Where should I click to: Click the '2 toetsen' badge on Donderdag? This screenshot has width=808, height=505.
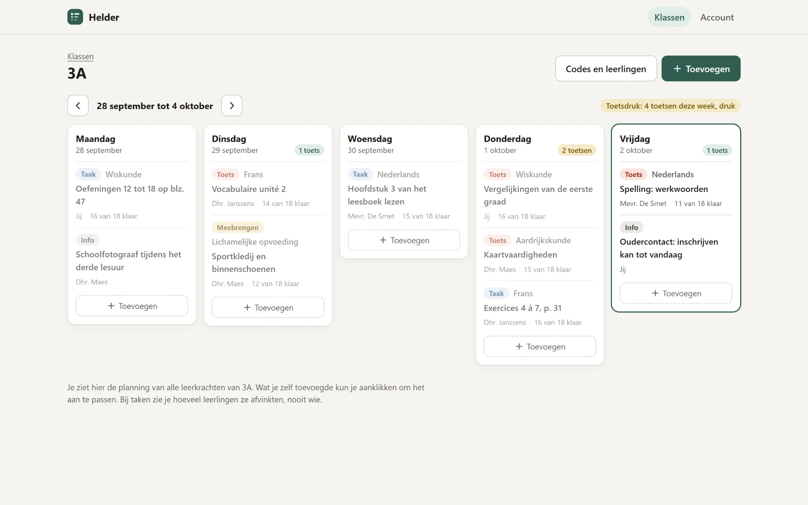click(x=577, y=150)
